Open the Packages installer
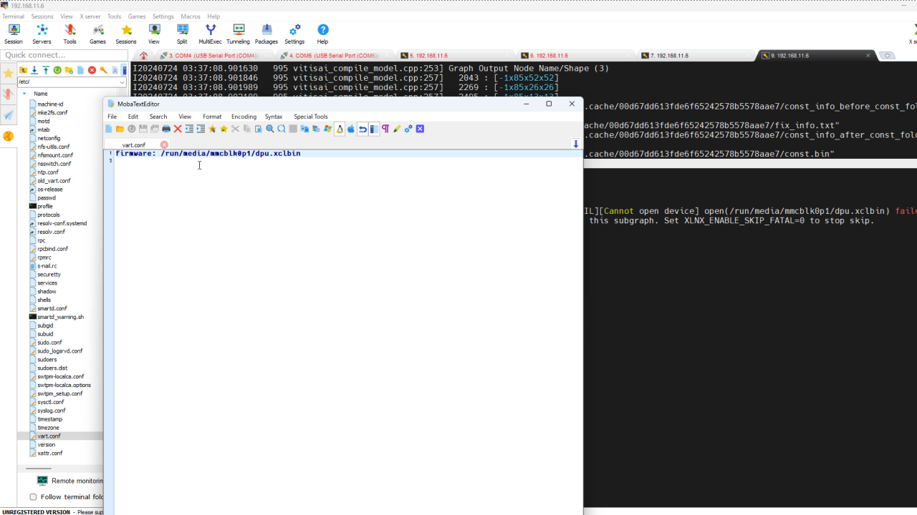The height and width of the screenshot is (515, 917). 266,34
